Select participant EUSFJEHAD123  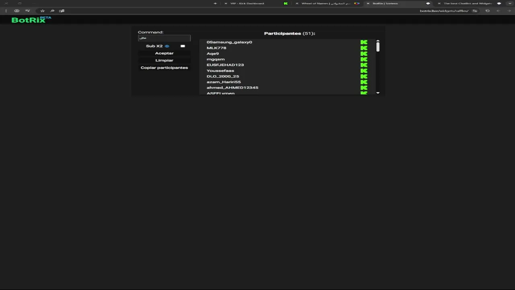coord(225,65)
